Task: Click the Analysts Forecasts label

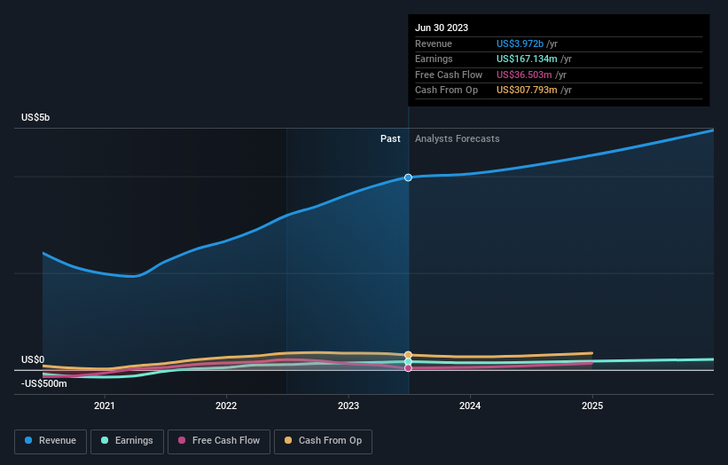Action: pos(458,138)
